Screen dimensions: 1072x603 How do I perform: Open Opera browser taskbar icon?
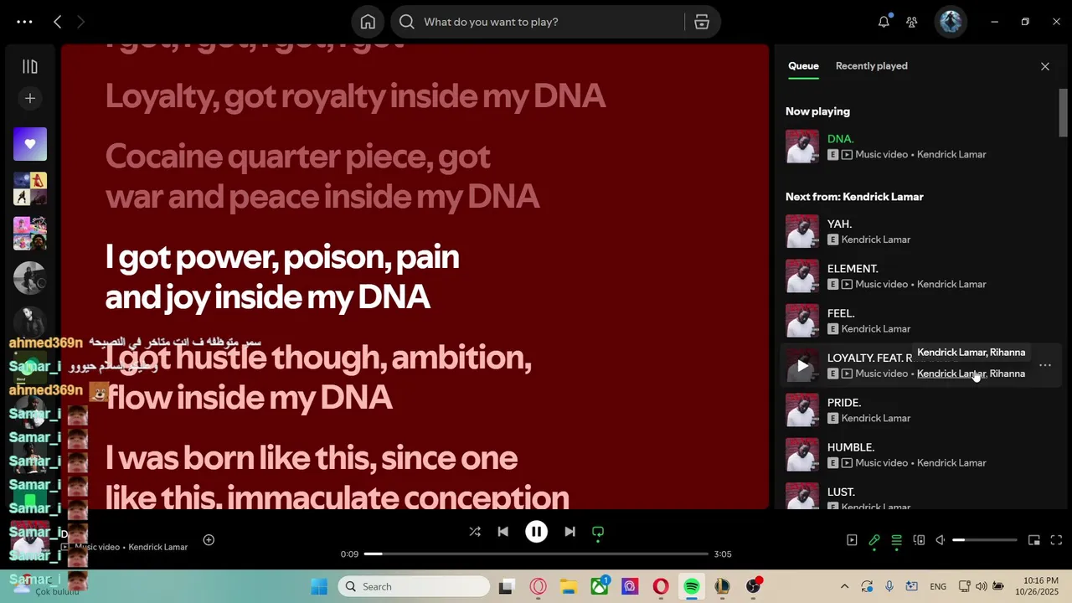click(661, 586)
